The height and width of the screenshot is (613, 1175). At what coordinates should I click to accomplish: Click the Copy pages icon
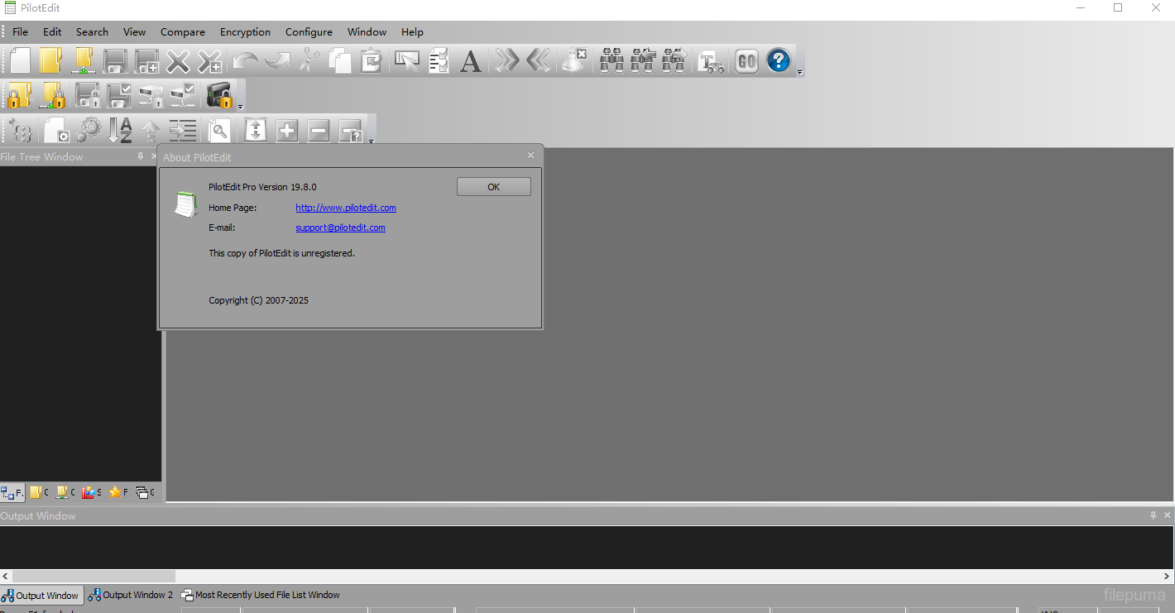point(339,60)
